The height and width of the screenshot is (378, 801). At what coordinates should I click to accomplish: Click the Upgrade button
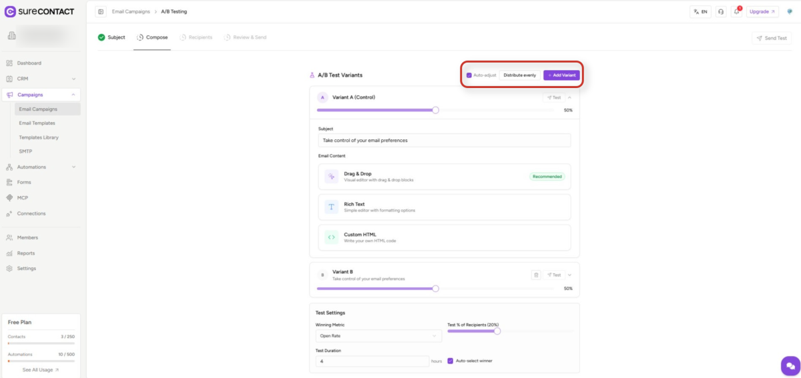[x=762, y=11]
